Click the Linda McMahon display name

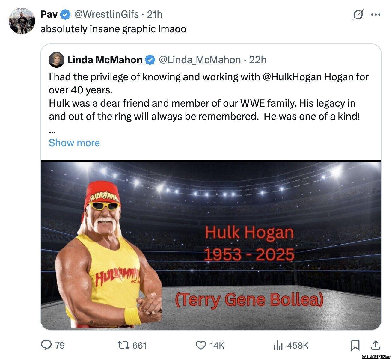point(105,60)
